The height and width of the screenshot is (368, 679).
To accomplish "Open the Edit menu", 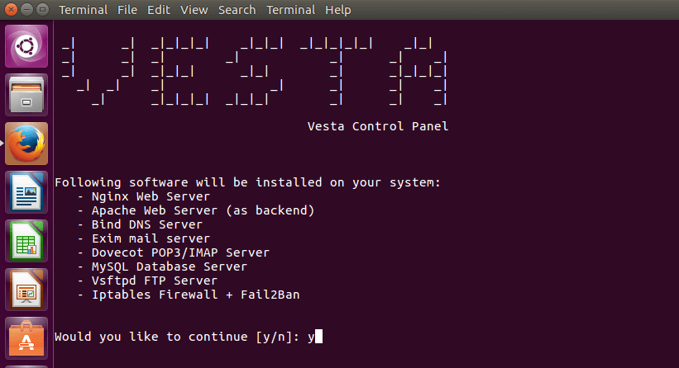I will [159, 10].
